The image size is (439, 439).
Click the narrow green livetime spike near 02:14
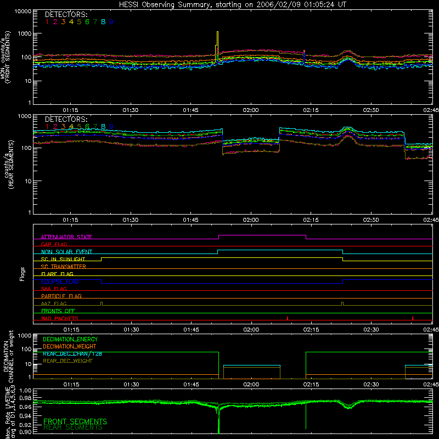pyautogui.click(x=306, y=416)
